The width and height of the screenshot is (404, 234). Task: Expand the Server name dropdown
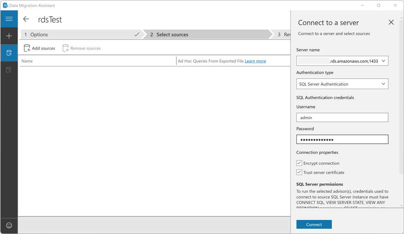click(x=383, y=61)
